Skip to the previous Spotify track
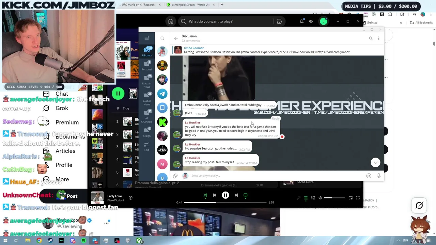The image size is (436, 245). pyautogui.click(x=215, y=195)
